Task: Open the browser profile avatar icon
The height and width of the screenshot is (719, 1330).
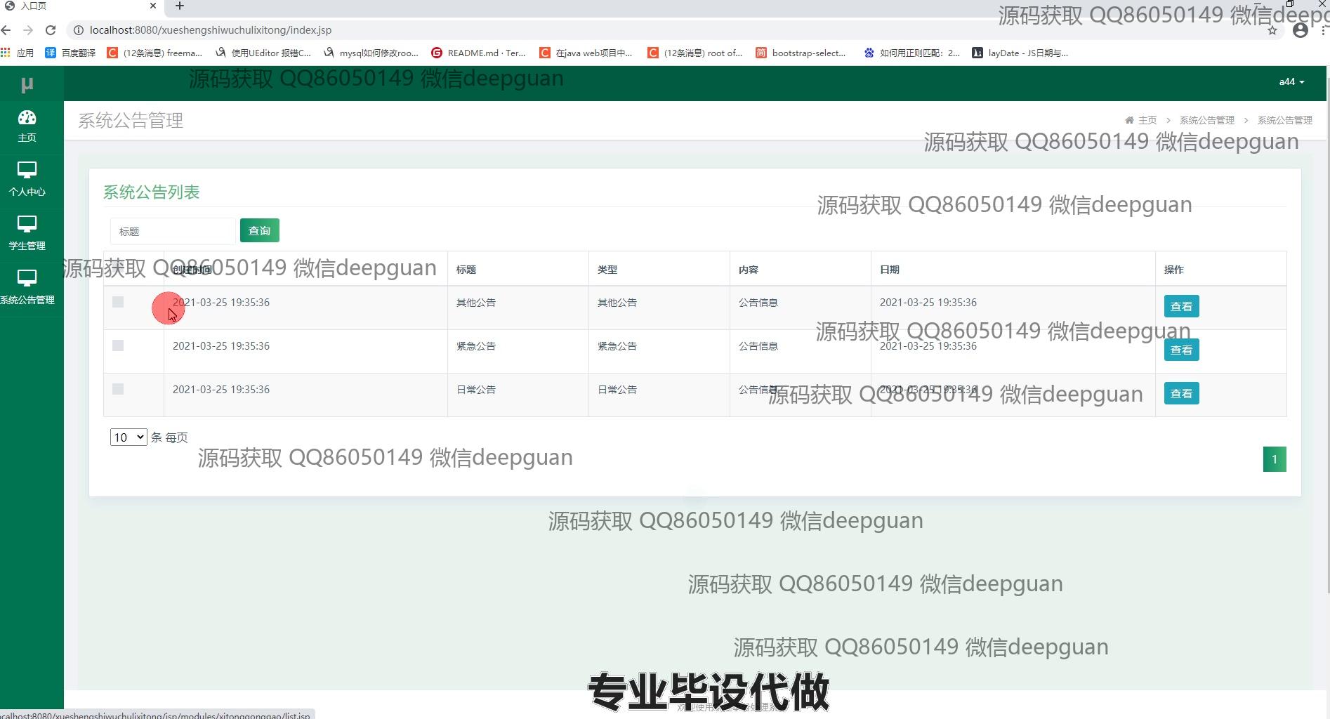Action: point(1300,30)
